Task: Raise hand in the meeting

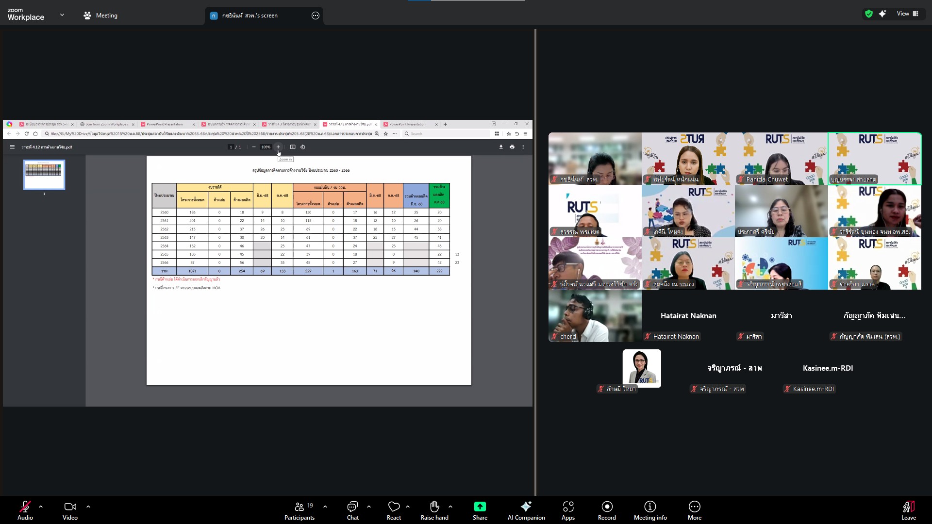Action: [x=434, y=510]
